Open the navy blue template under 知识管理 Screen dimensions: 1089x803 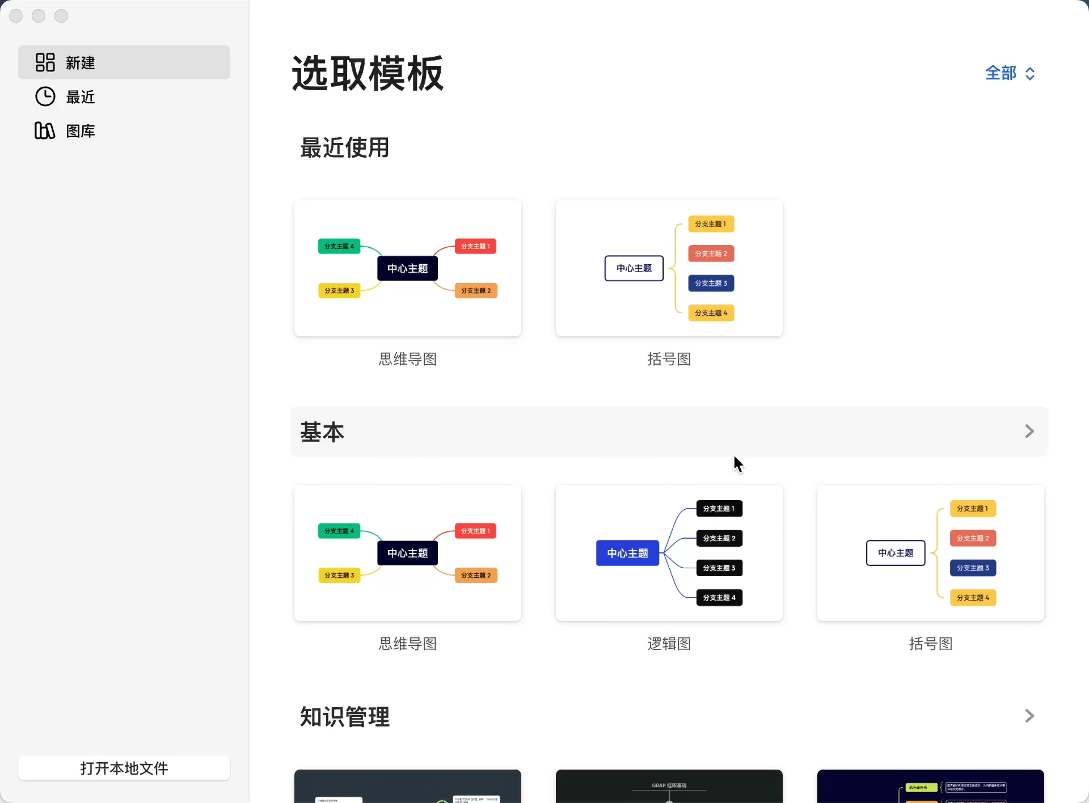tap(931, 786)
